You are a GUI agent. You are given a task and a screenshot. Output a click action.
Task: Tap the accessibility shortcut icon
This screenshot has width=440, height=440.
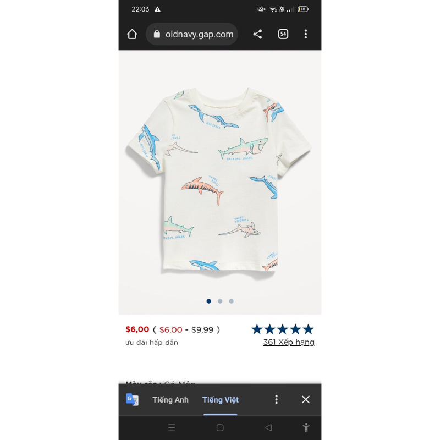[306, 428]
